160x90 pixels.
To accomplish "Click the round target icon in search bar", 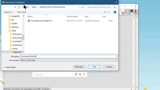I will (x=80, y=74).
